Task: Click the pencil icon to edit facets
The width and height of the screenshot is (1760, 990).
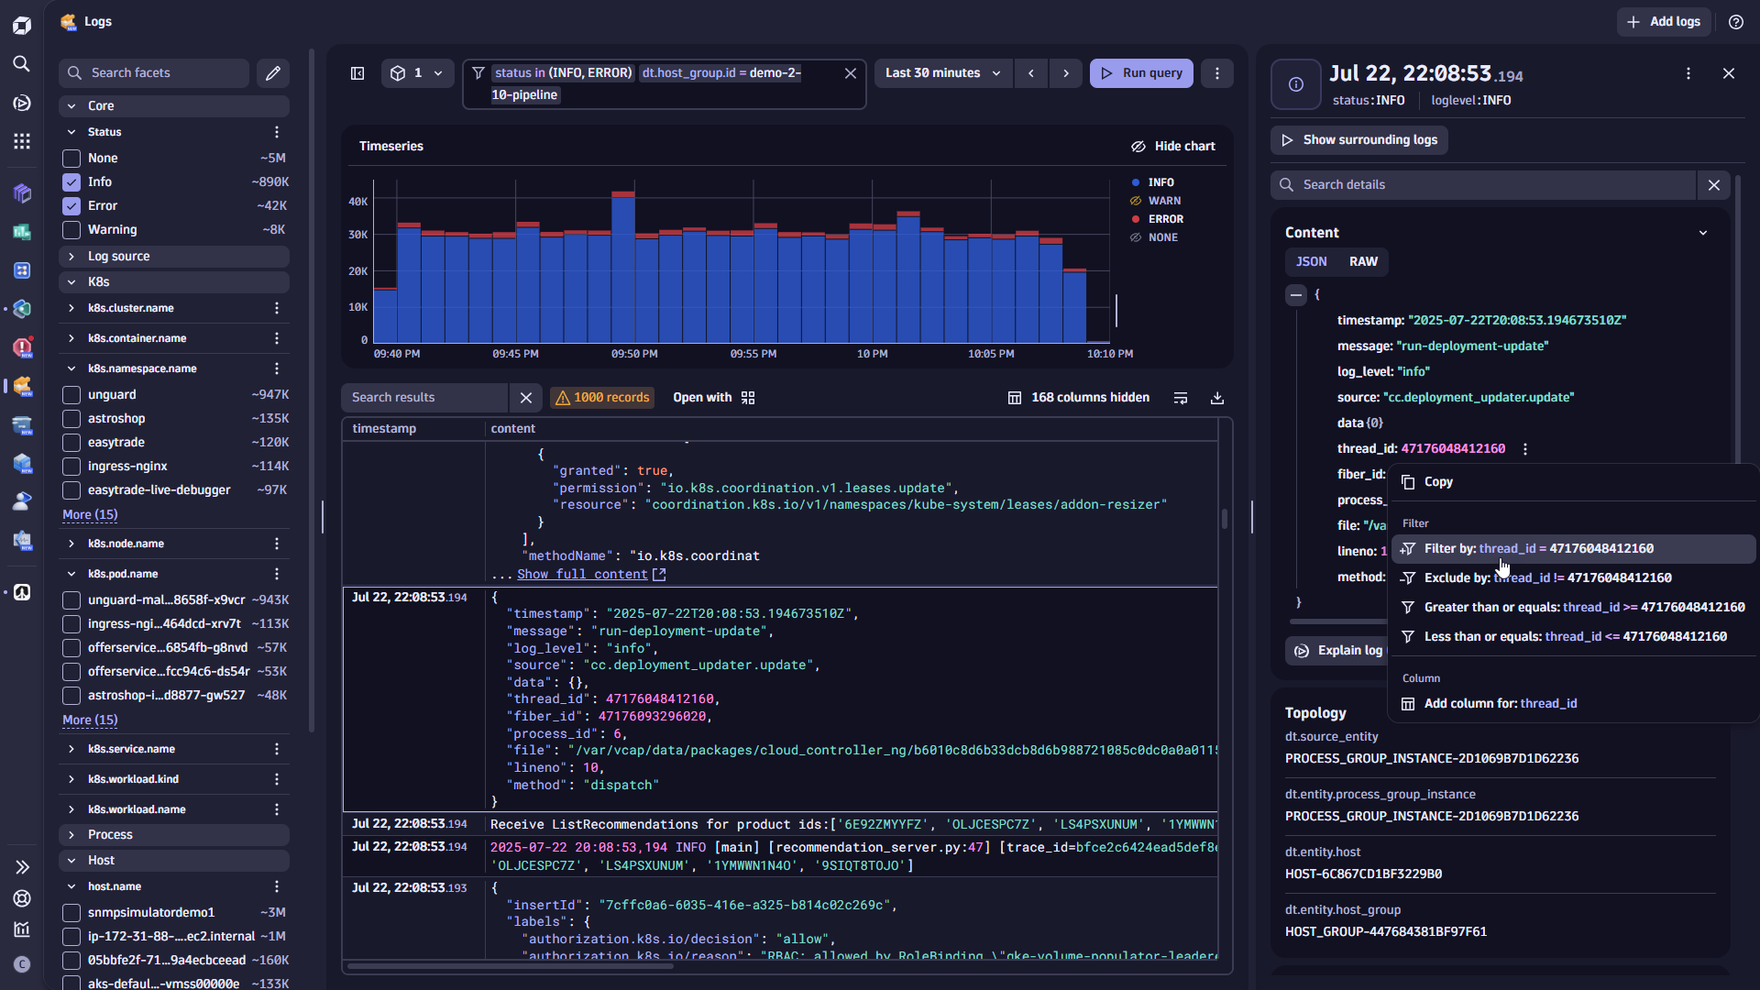Action: [273, 72]
